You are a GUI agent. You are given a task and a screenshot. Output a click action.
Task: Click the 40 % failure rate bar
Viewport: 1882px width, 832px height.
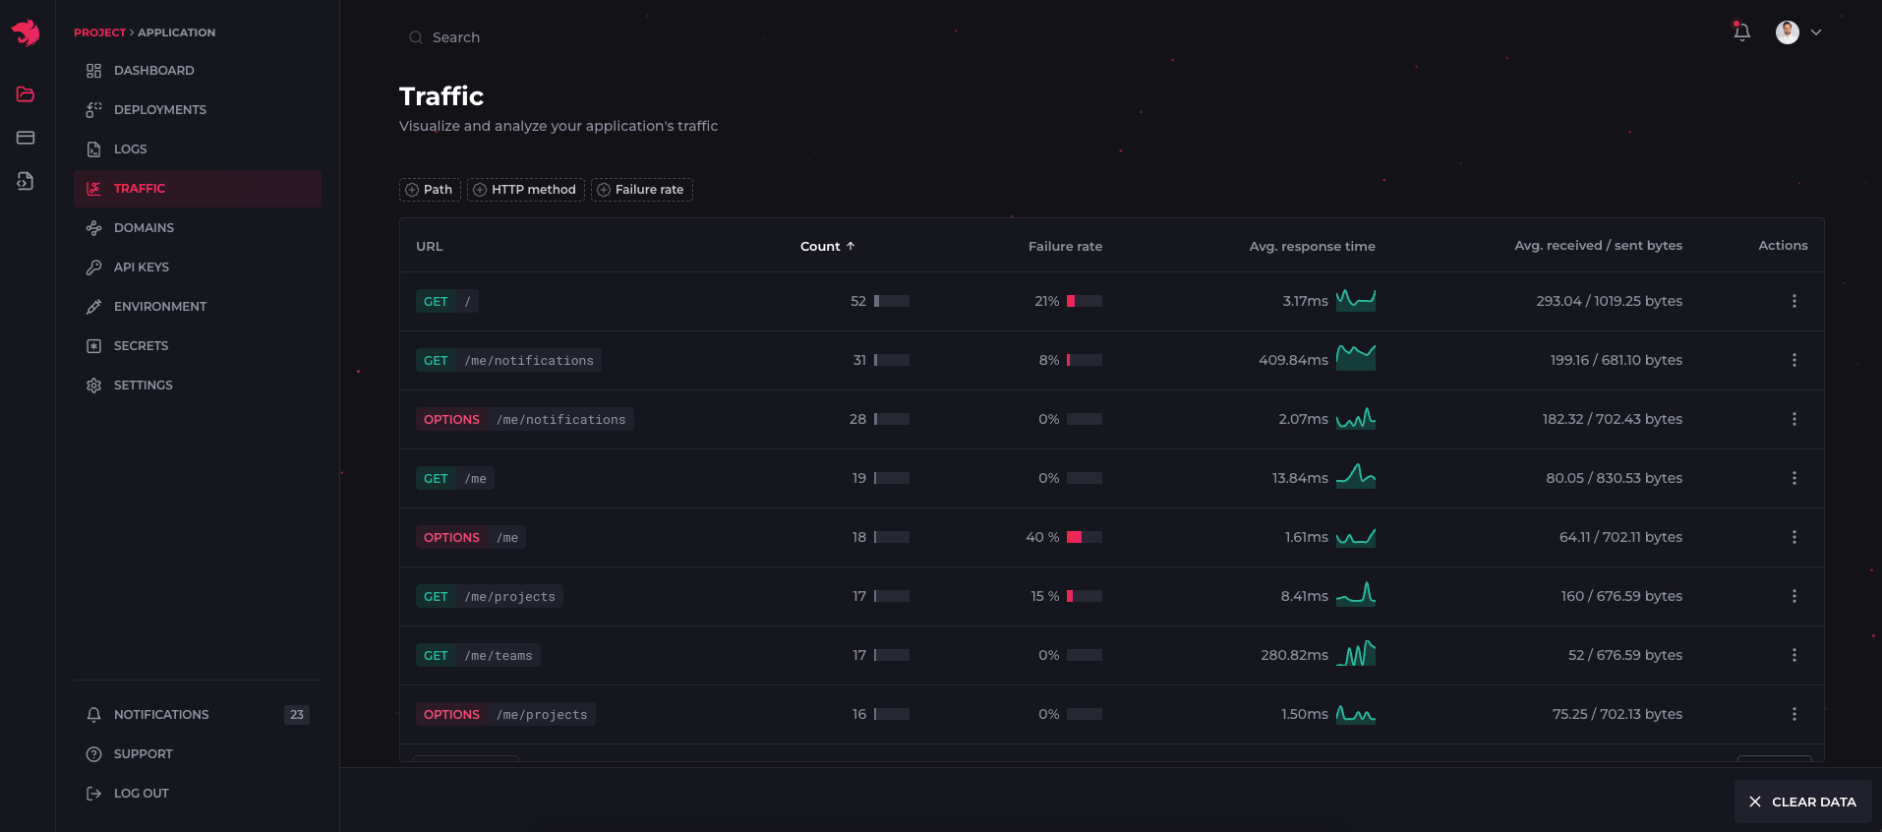[1085, 537]
